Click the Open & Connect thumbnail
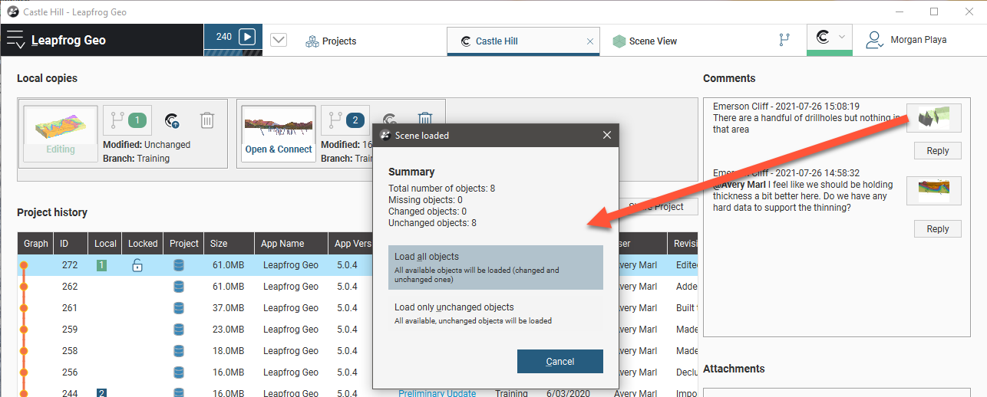The height and width of the screenshot is (397, 987). (x=279, y=133)
